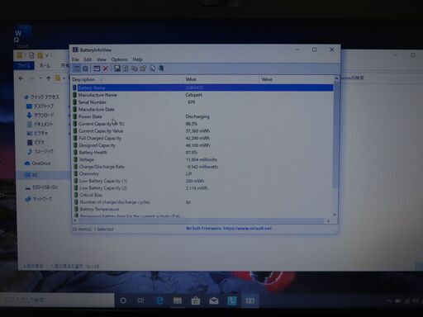This screenshot has height=317, width=423.
Task: Select the Voltage row
Action: [202, 159]
